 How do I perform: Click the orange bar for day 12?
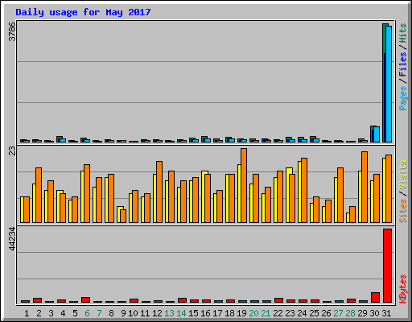(x=159, y=192)
